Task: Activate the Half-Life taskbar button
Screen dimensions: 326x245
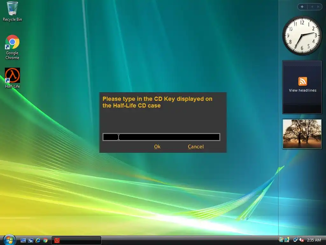Action: pyautogui.click(x=76, y=241)
